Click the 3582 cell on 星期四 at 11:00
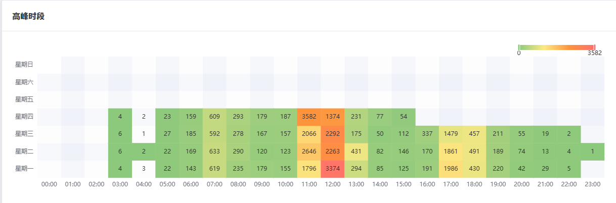616x203 pixels. [309, 117]
